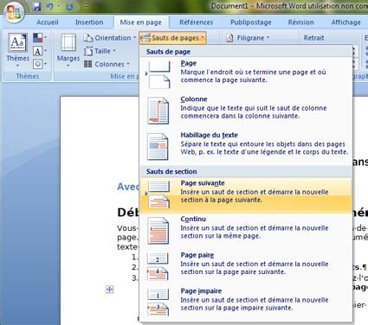The width and height of the screenshot is (368, 325).
Task: Choose Page impaire section break
Action: [x=246, y=303]
